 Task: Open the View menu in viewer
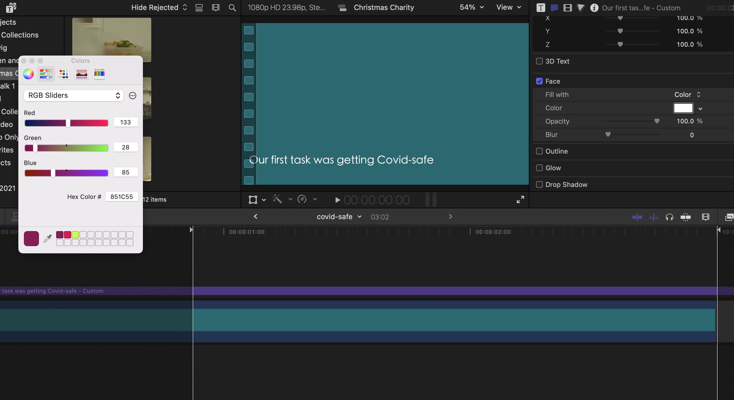(x=508, y=7)
